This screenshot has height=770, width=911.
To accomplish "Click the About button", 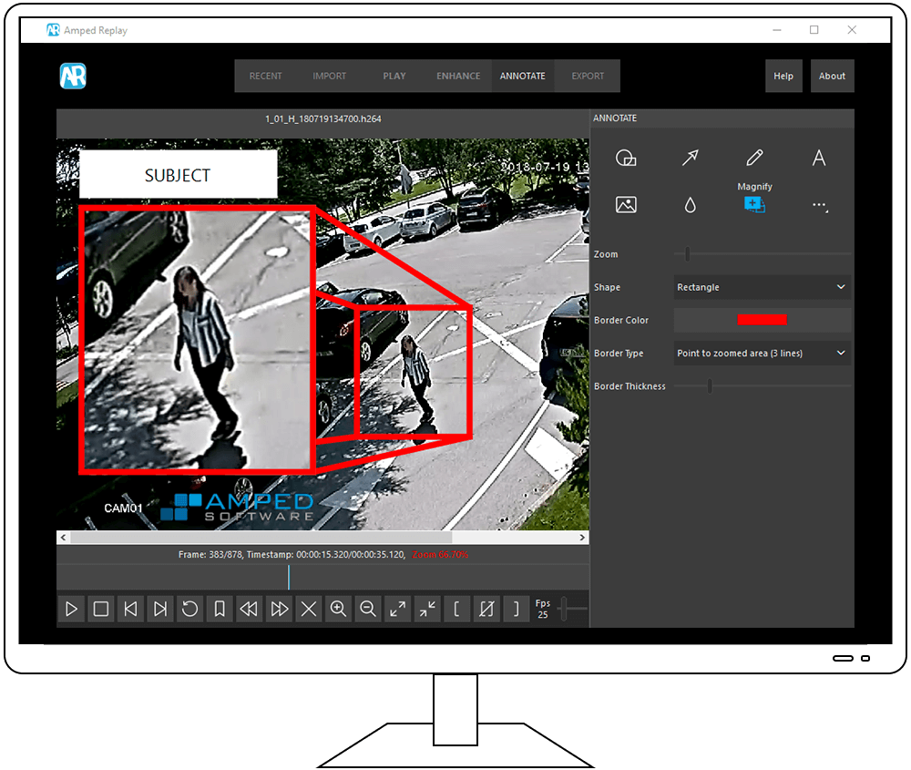I will [x=832, y=76].
